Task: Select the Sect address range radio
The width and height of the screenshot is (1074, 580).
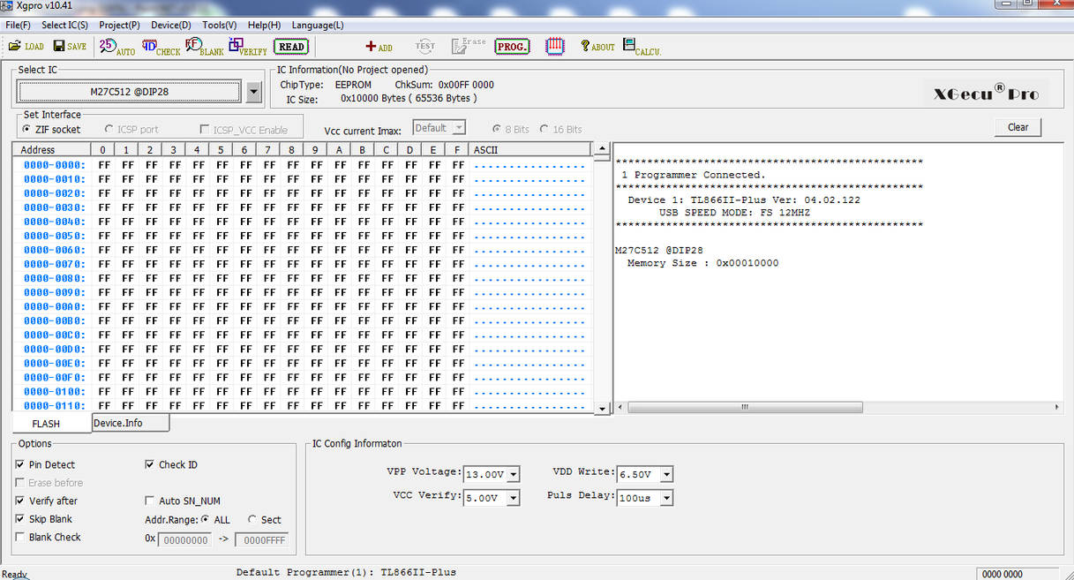Action: point(253,520)
